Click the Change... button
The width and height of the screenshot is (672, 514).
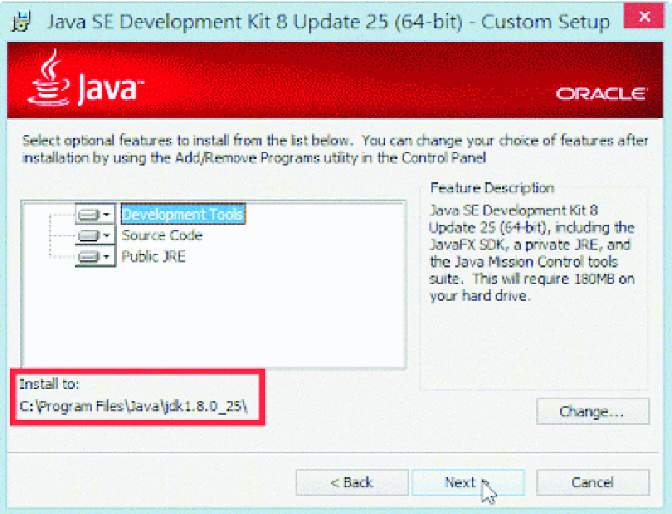pos(593,411)
